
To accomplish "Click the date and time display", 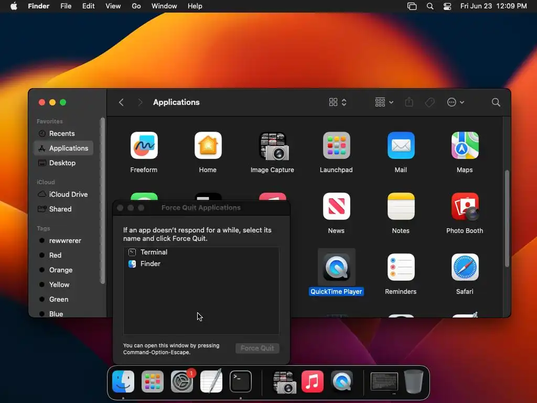I will pos(493,6).
